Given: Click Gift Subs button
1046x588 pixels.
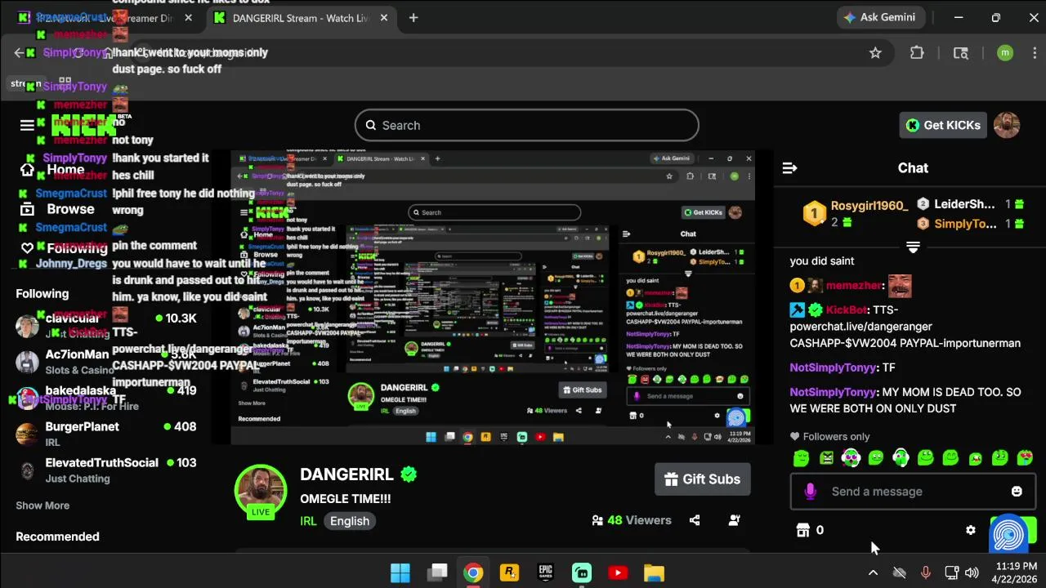Looking at the screenshot, I should (703, 479).
